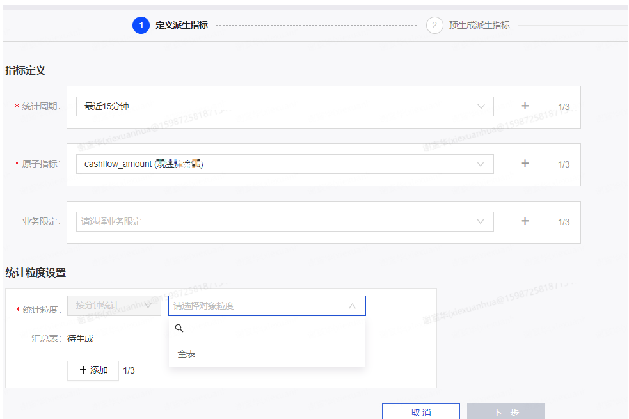Select the 全表 option from the list

[187, 354]
